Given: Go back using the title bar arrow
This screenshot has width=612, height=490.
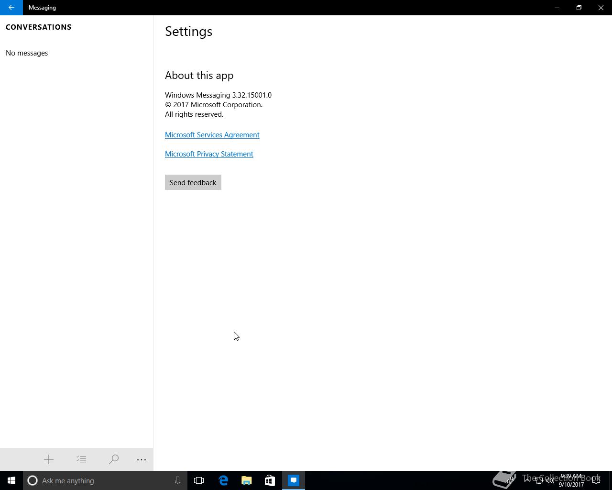Looking at the screenshot, I should (11, 8).
